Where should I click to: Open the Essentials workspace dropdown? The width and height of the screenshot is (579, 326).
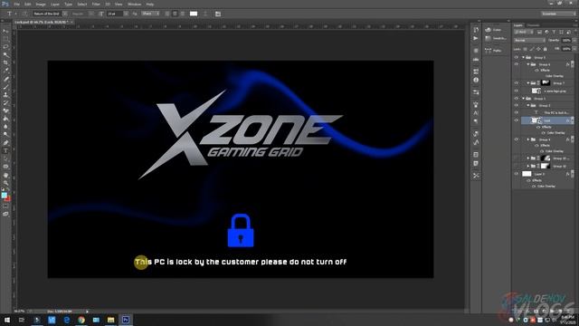point(558,14)
